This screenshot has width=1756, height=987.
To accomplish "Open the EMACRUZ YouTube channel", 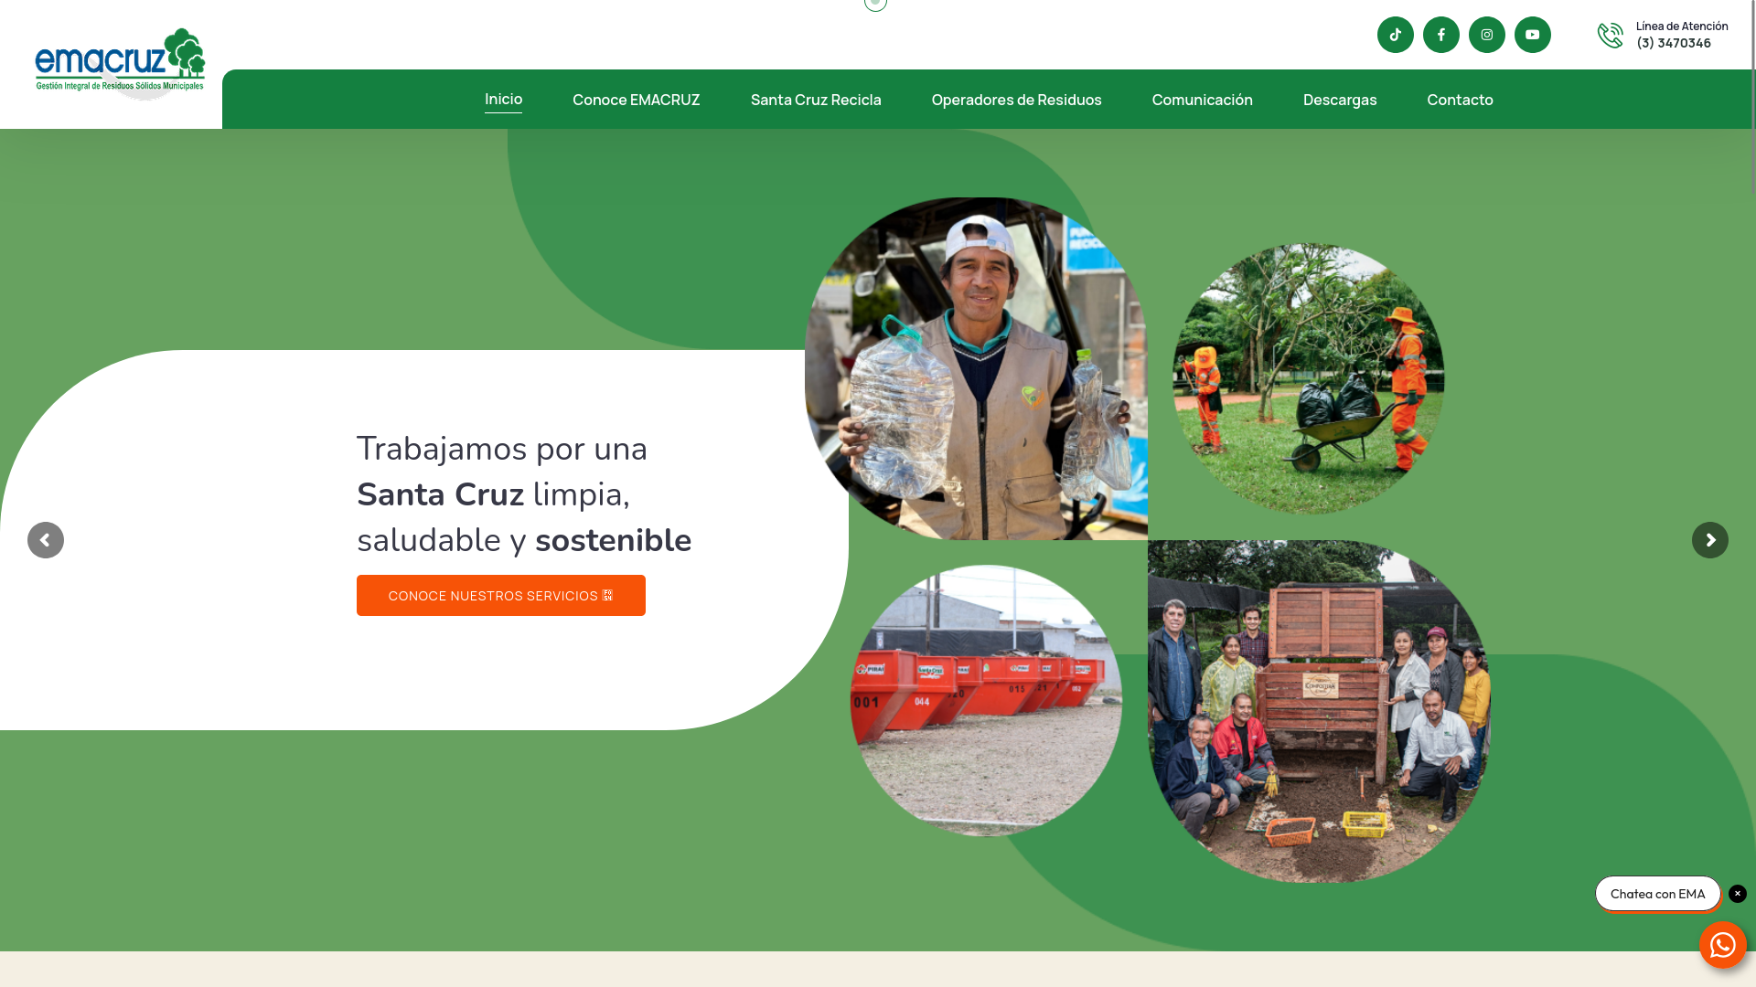I will point(1532,35).
